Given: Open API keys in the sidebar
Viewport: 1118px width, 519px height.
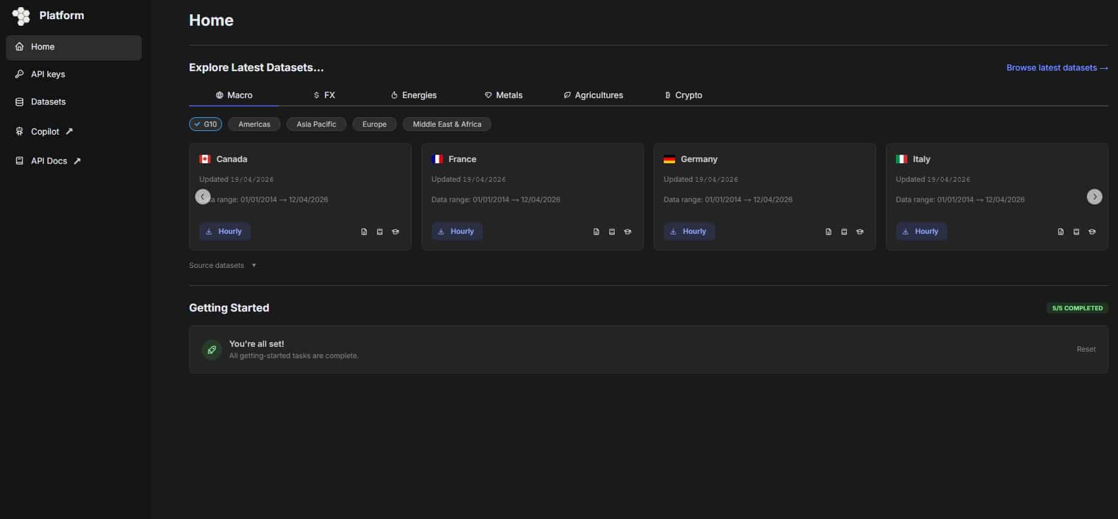Looking at the screenshot, I should click(48, 74).
